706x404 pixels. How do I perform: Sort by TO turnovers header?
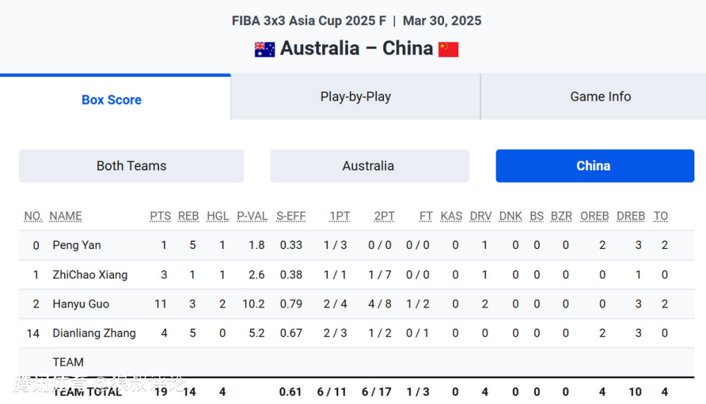(x=661, y=216)
